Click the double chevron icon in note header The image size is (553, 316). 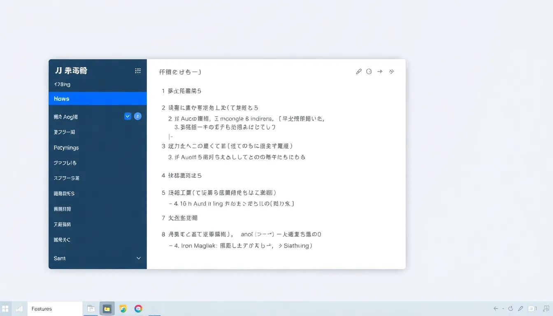pos(391,72)
